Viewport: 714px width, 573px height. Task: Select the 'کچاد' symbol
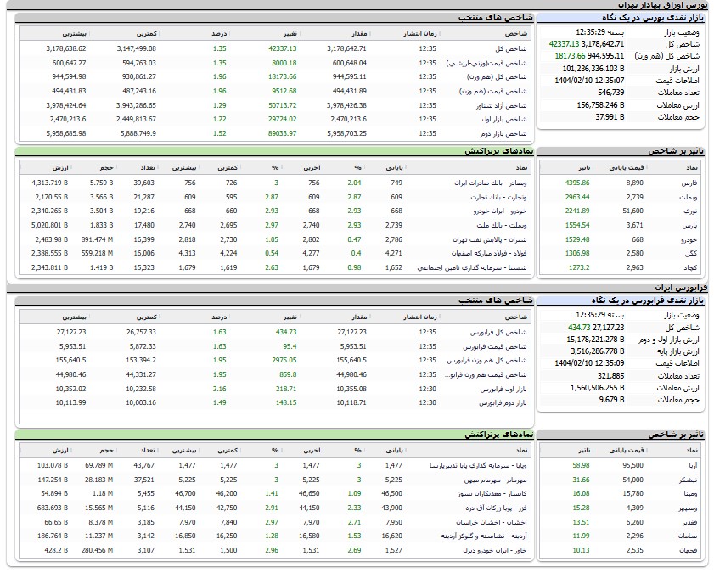(x=690, y=267)
